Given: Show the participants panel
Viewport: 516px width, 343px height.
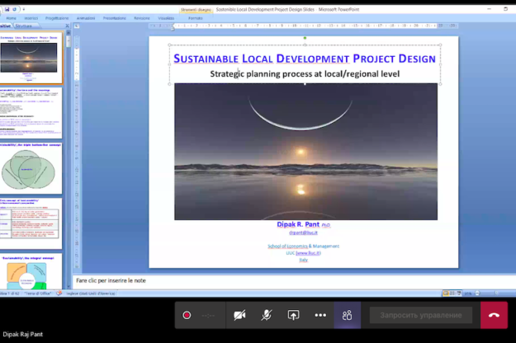Looking at the screenshot, I should (347, 315).
